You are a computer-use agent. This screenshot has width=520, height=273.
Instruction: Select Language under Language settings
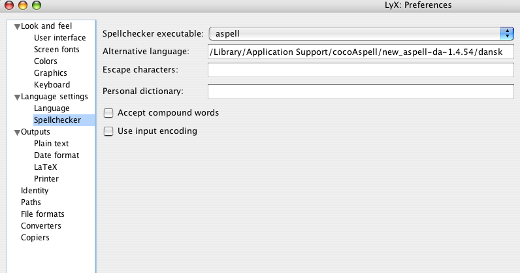coord(52,108)
